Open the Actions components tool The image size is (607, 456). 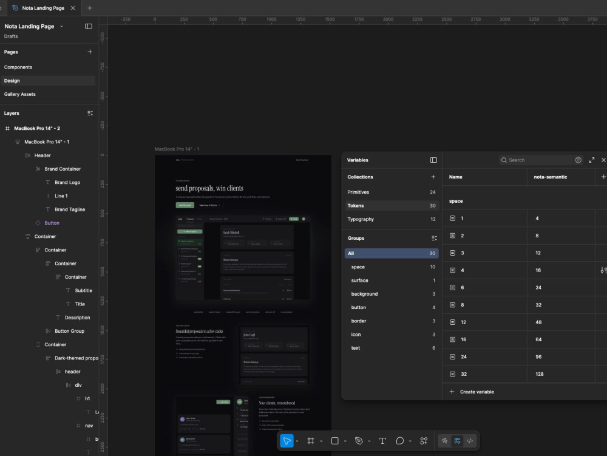click(424, 440)
